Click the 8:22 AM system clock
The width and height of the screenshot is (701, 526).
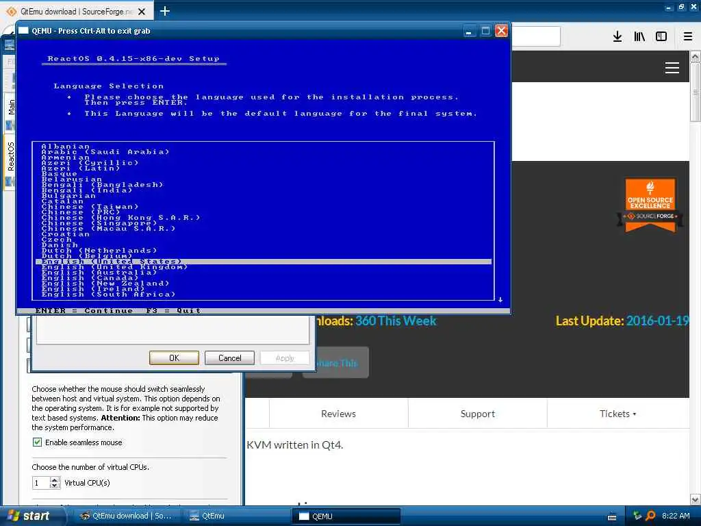point(676,516)
